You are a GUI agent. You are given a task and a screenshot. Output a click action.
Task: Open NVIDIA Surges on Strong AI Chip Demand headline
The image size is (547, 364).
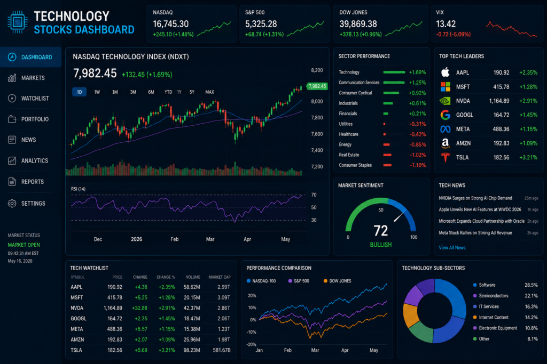(x=475, y=198)
